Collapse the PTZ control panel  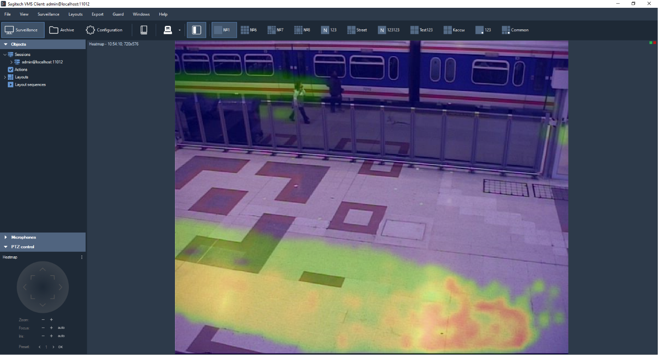pos(22,247)
